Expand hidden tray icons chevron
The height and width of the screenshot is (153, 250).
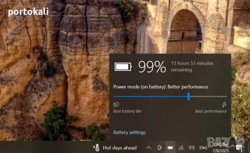[x=148, y=148]
